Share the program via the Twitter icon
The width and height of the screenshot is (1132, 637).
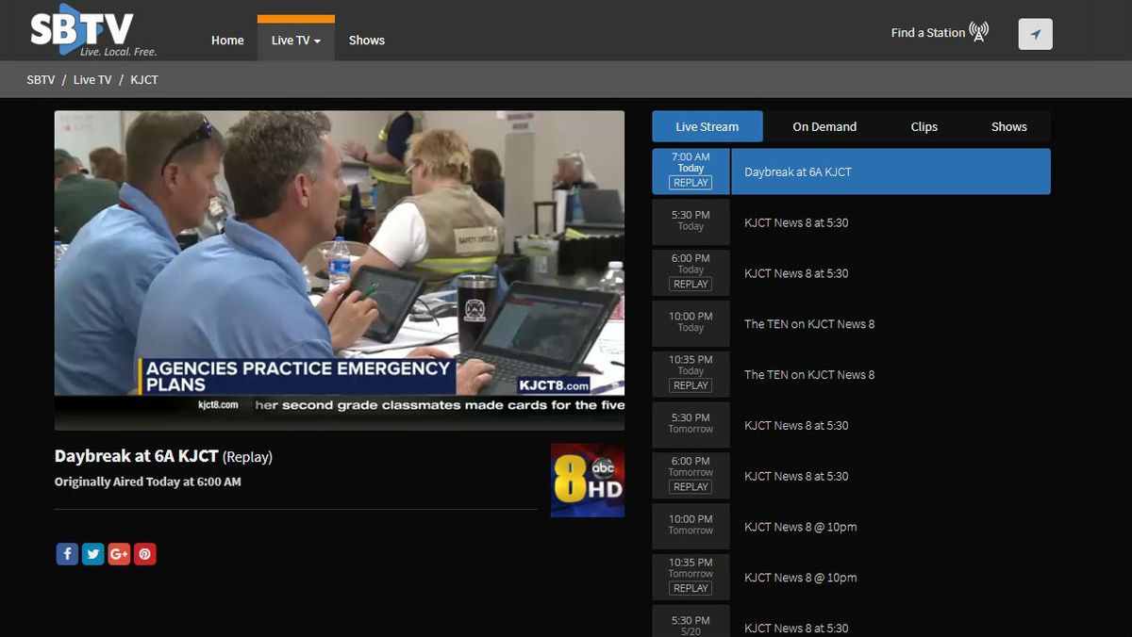click(92, 553)
